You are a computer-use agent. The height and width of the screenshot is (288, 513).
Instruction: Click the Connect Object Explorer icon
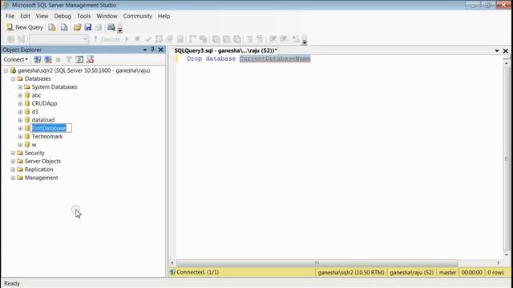(38, 59)
